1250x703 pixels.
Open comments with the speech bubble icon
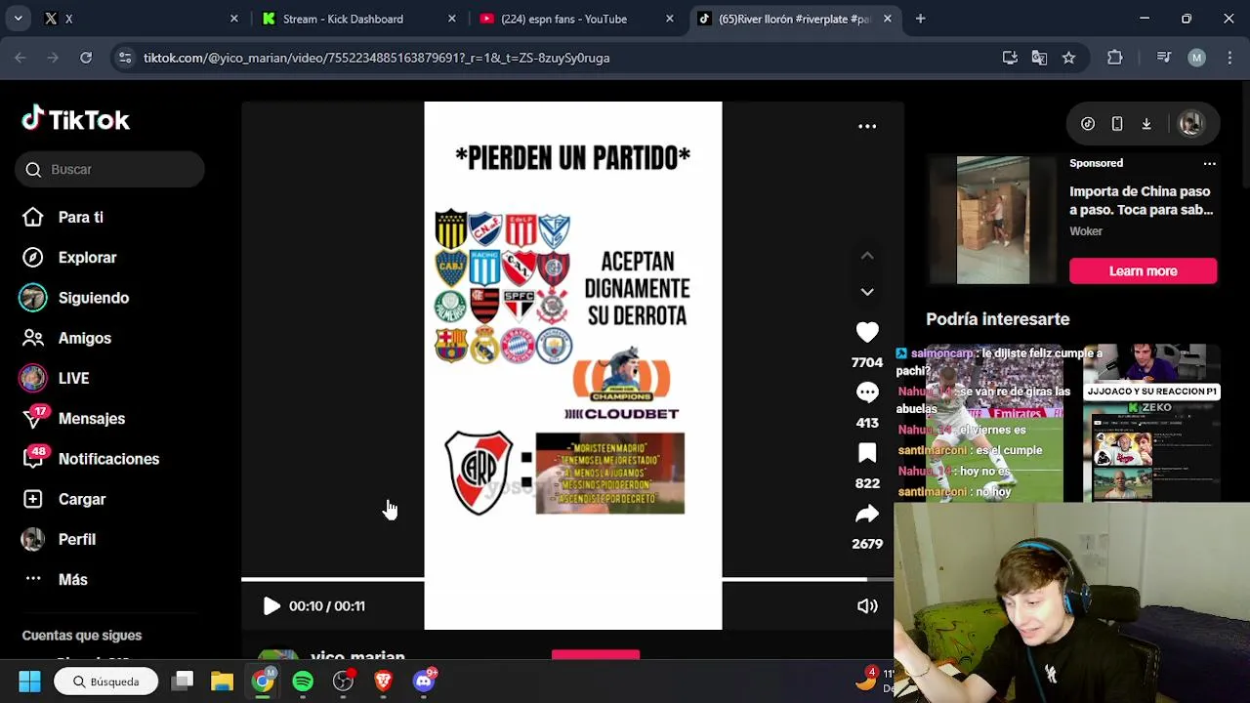tap(867, 393)
